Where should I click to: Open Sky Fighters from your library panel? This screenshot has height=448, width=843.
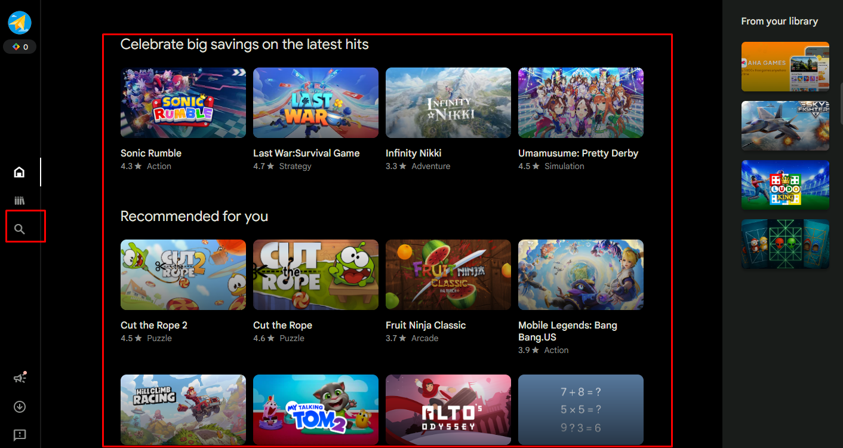pos(784,126)
